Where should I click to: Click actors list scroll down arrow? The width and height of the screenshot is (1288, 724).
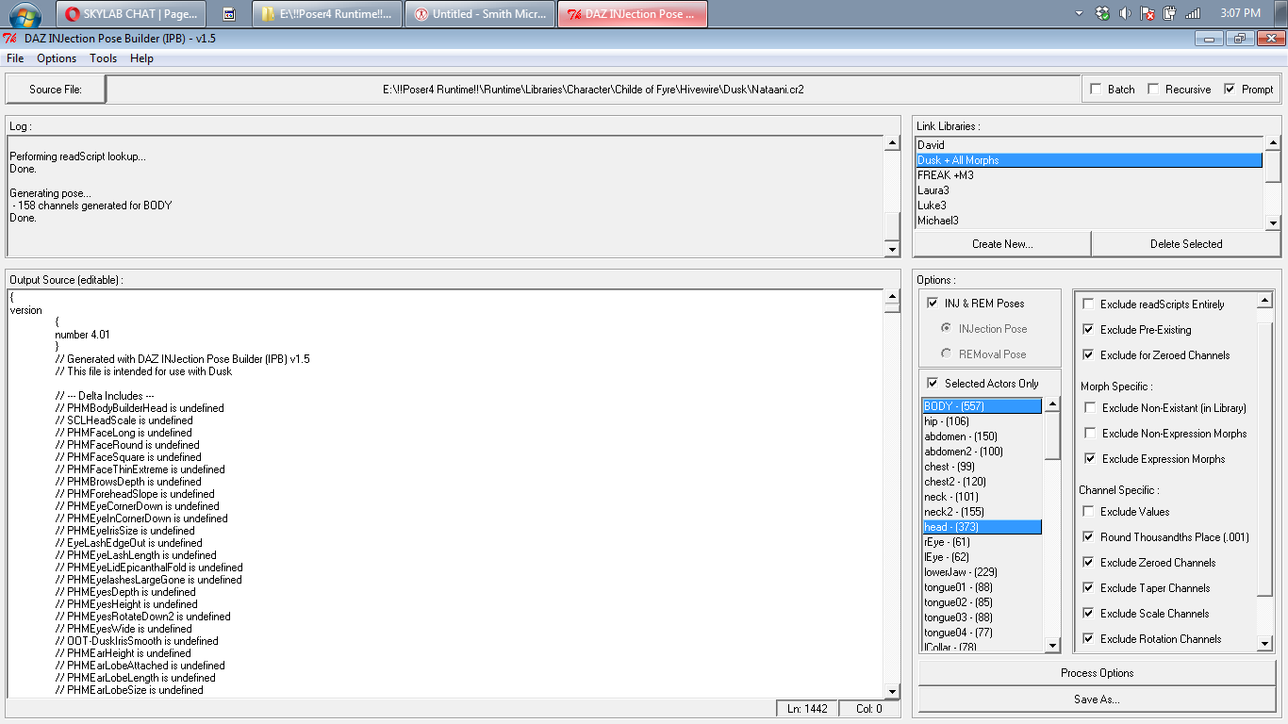pos(1053,646)
